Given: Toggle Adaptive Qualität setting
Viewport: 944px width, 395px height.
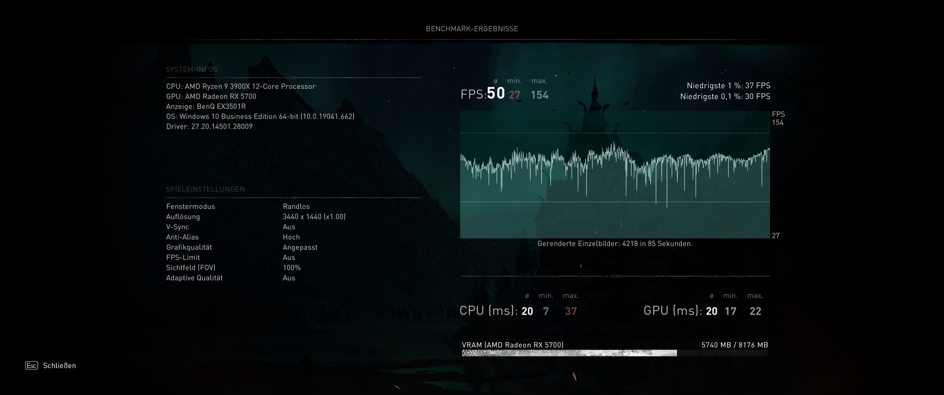Looking at the screenshot, I should point(289,278).
